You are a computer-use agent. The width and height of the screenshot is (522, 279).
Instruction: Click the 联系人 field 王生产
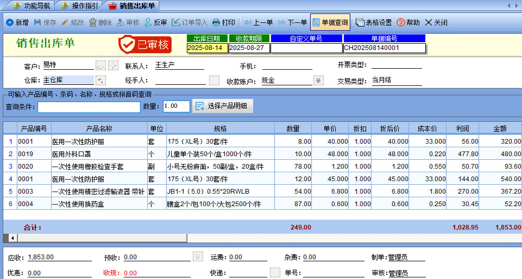click(x=180, y=65)
